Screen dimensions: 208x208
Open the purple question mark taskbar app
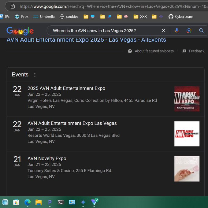coord(50,202)
